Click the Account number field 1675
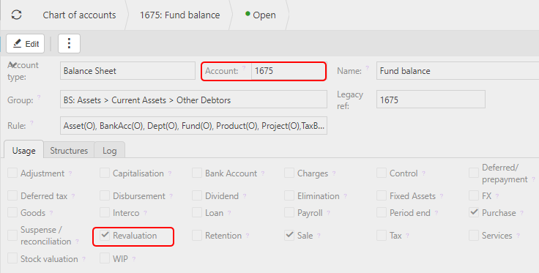 (x=289, y=71)
